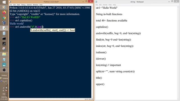Screen dimensions: 180x101
Task: Minimize the Notepad window
Action: pos(169,1)
